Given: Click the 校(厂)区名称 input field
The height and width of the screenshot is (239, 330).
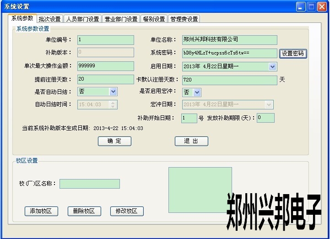Looking at the screenshot, I should 90,184.
